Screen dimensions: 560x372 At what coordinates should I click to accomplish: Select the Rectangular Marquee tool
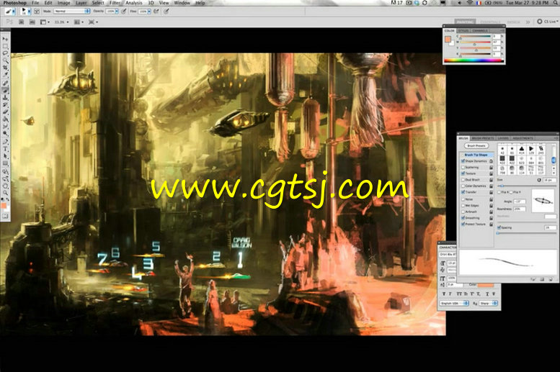[5, 46]
